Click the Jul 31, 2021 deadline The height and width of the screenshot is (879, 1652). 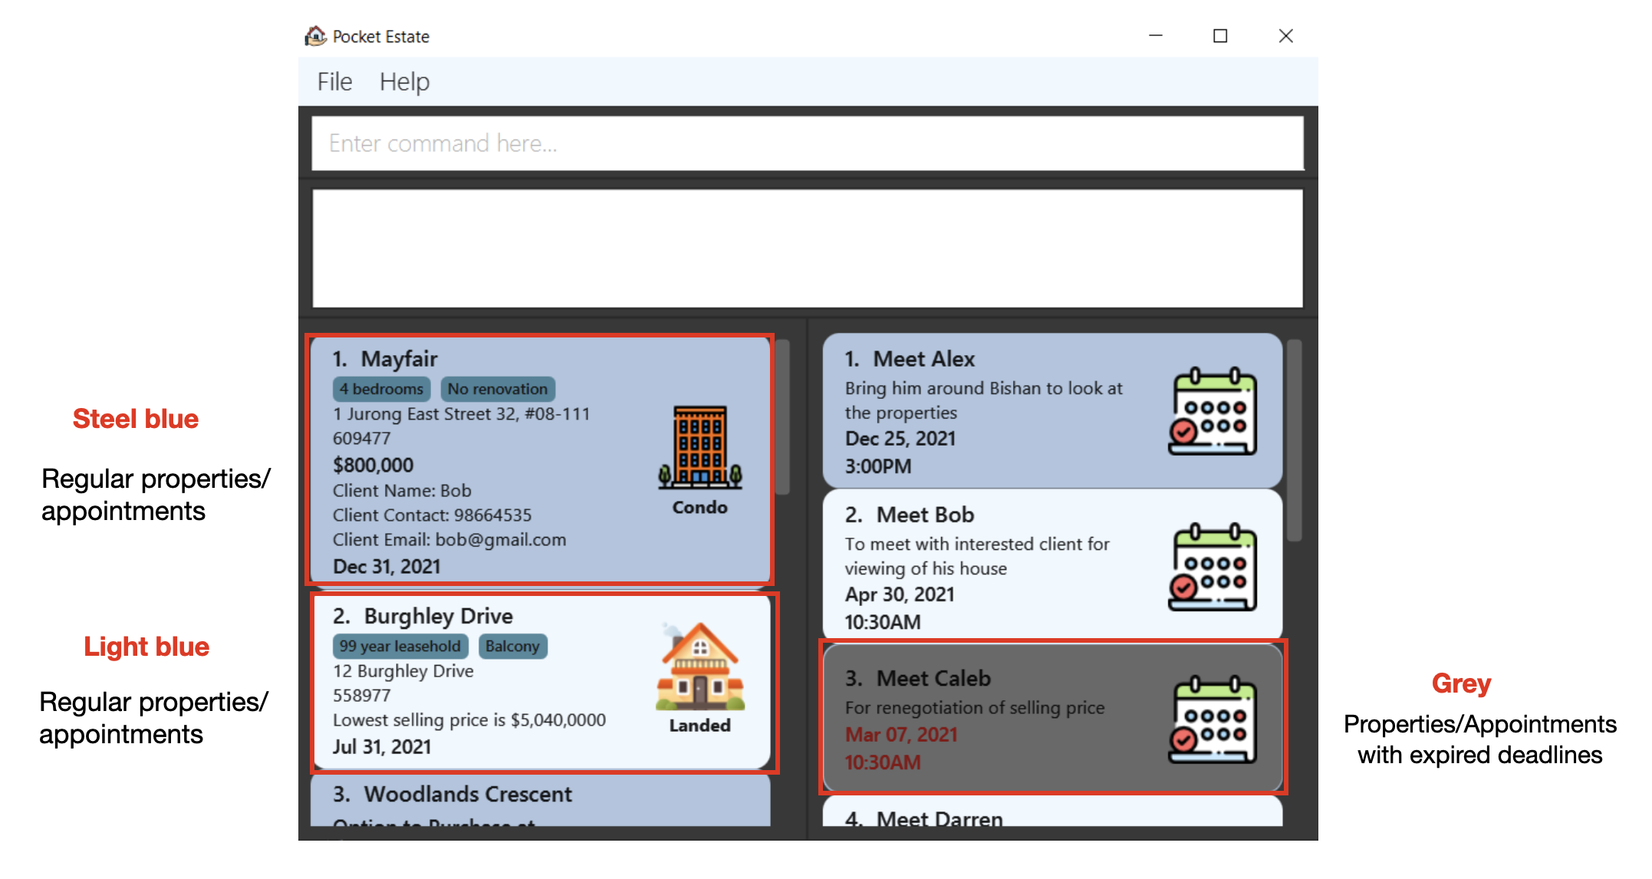pyautogui.click(x=382, y=747)
